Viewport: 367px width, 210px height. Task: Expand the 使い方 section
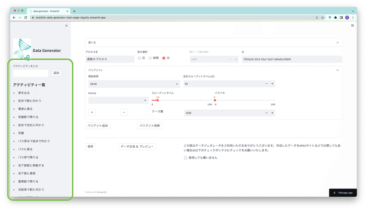point(214,43)
